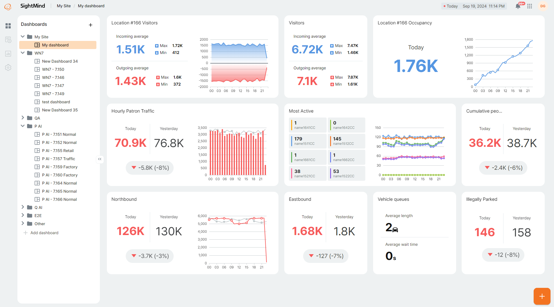Open Settings via the gear icon
554x307 pixels.
tap(8, 67)
